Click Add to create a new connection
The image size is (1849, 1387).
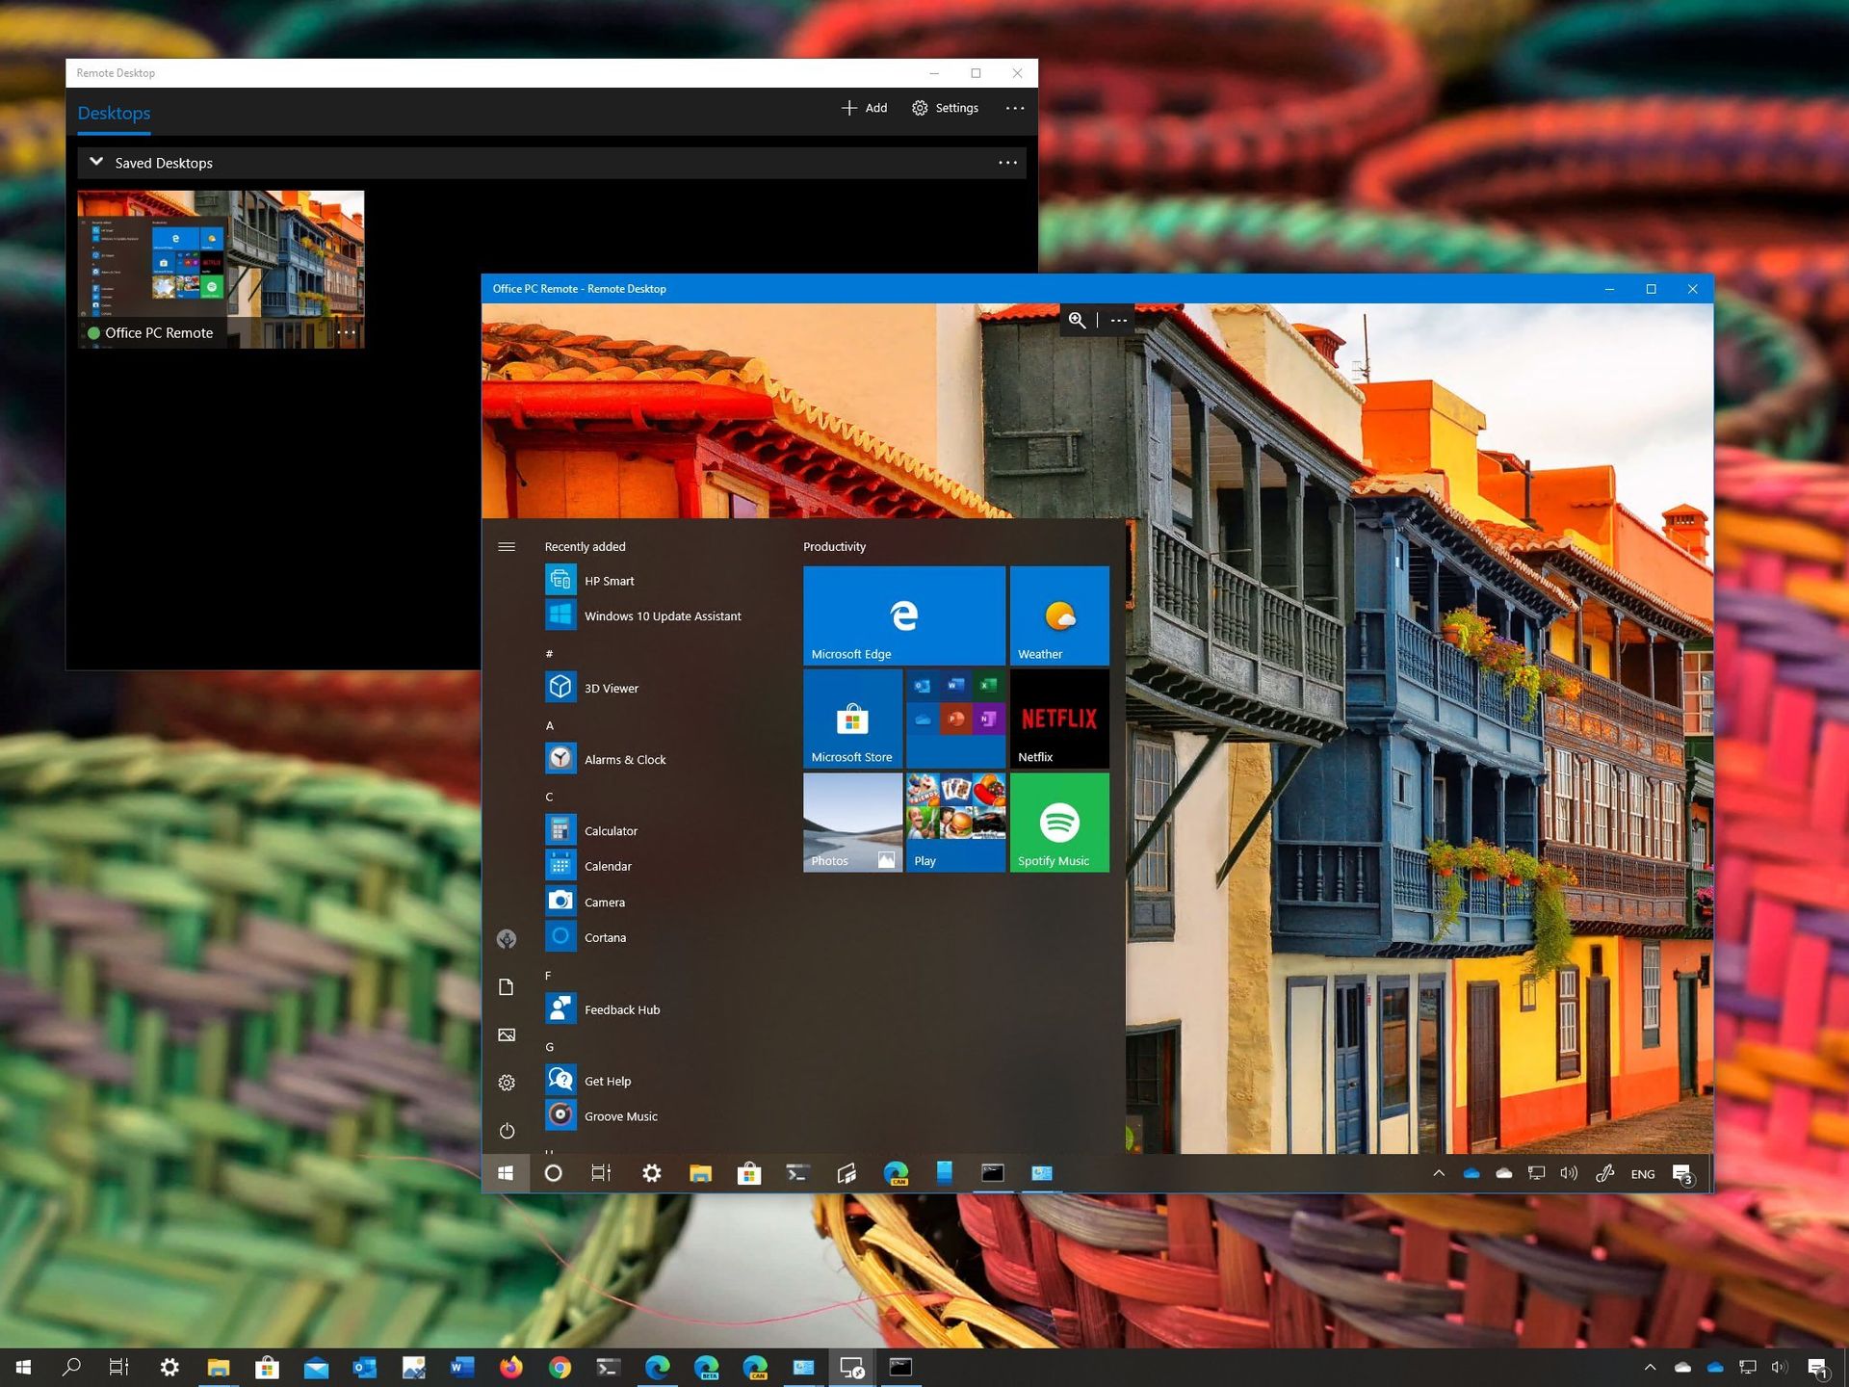864,108
